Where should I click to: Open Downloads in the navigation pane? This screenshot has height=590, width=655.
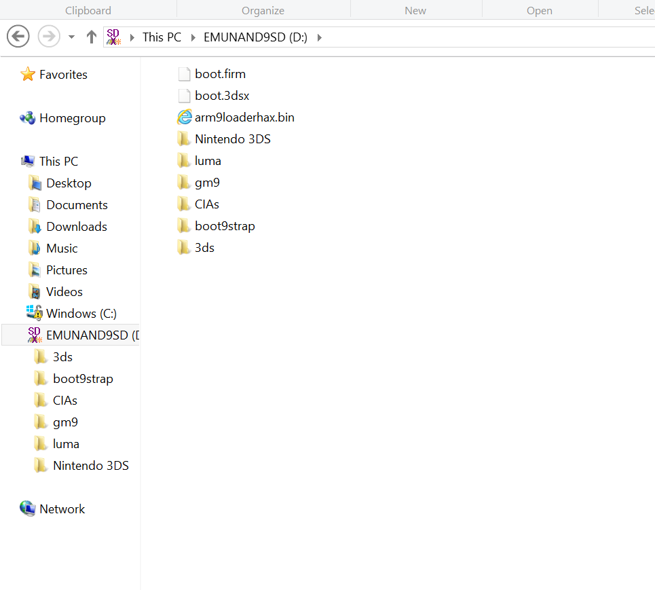(x=77, y=227)
